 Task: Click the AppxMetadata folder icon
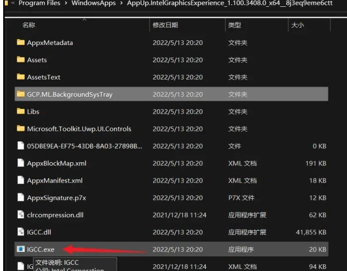pos(21,43)
